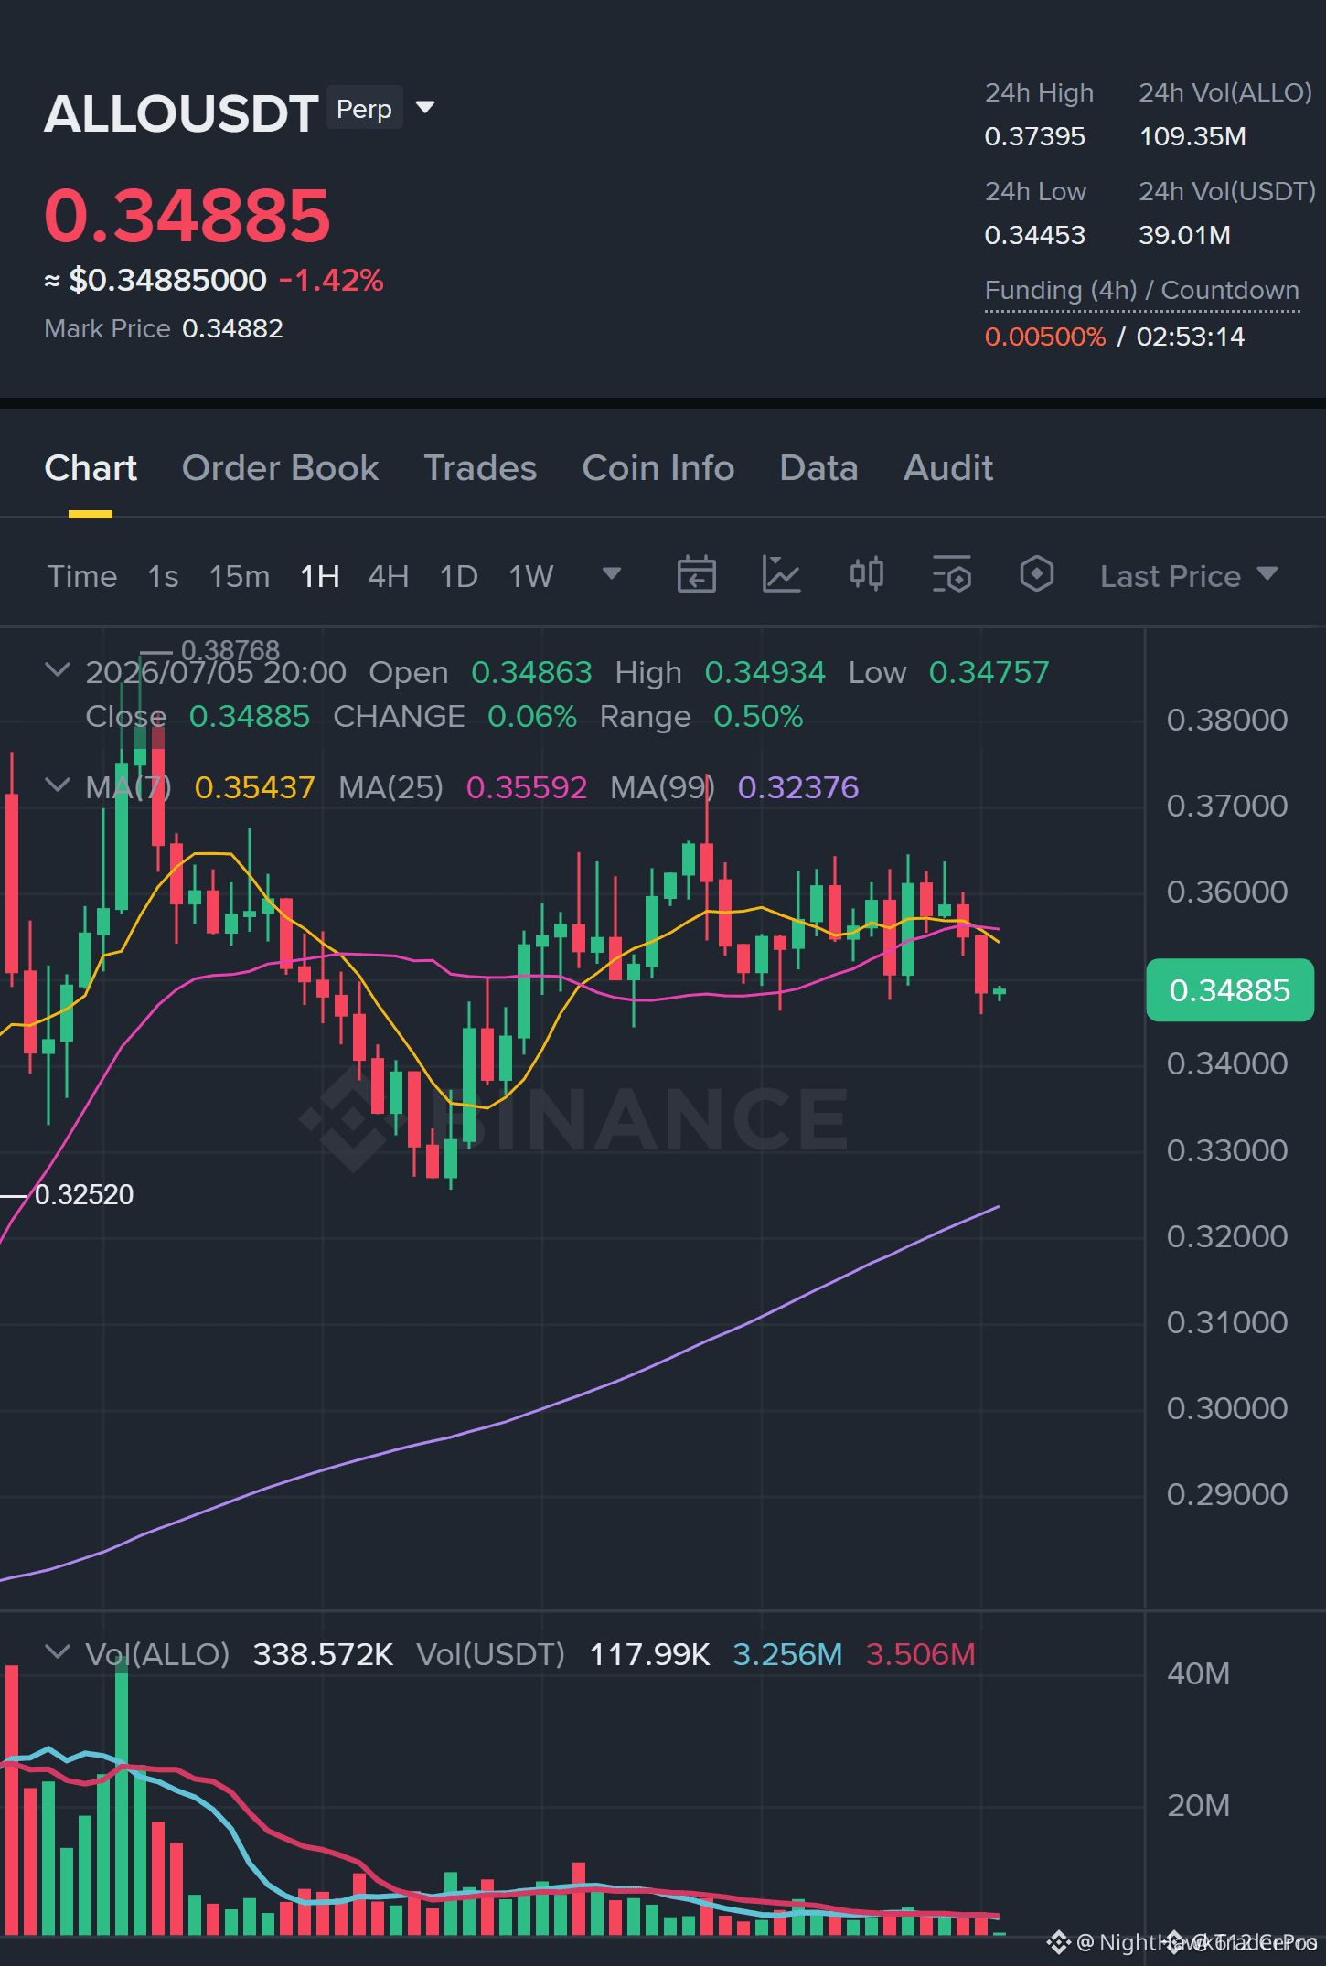Click the Perp contract type badge
1326x1966 pixels.
click(x=364, y=109)
